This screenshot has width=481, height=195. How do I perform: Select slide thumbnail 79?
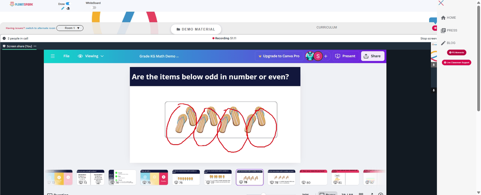pyautogui.click(x=281, y=177)
